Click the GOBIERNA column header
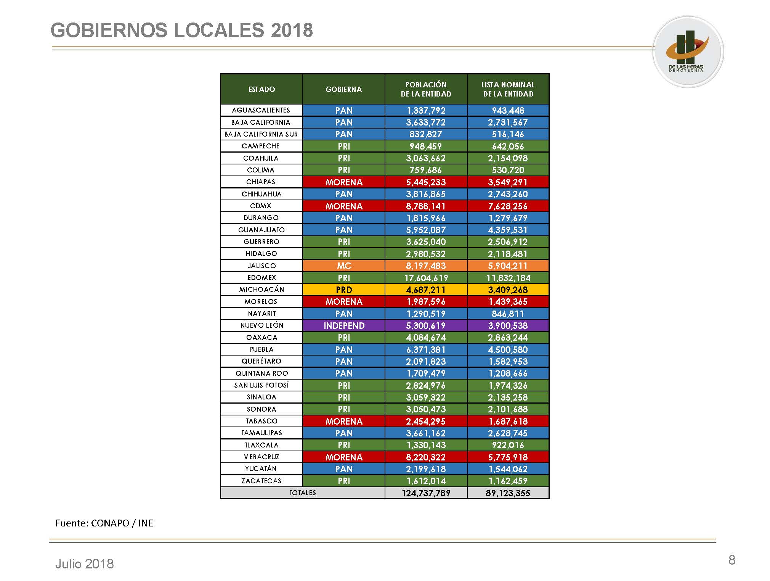The width and height of the screenshot is (770, 581). coord(343,89)
